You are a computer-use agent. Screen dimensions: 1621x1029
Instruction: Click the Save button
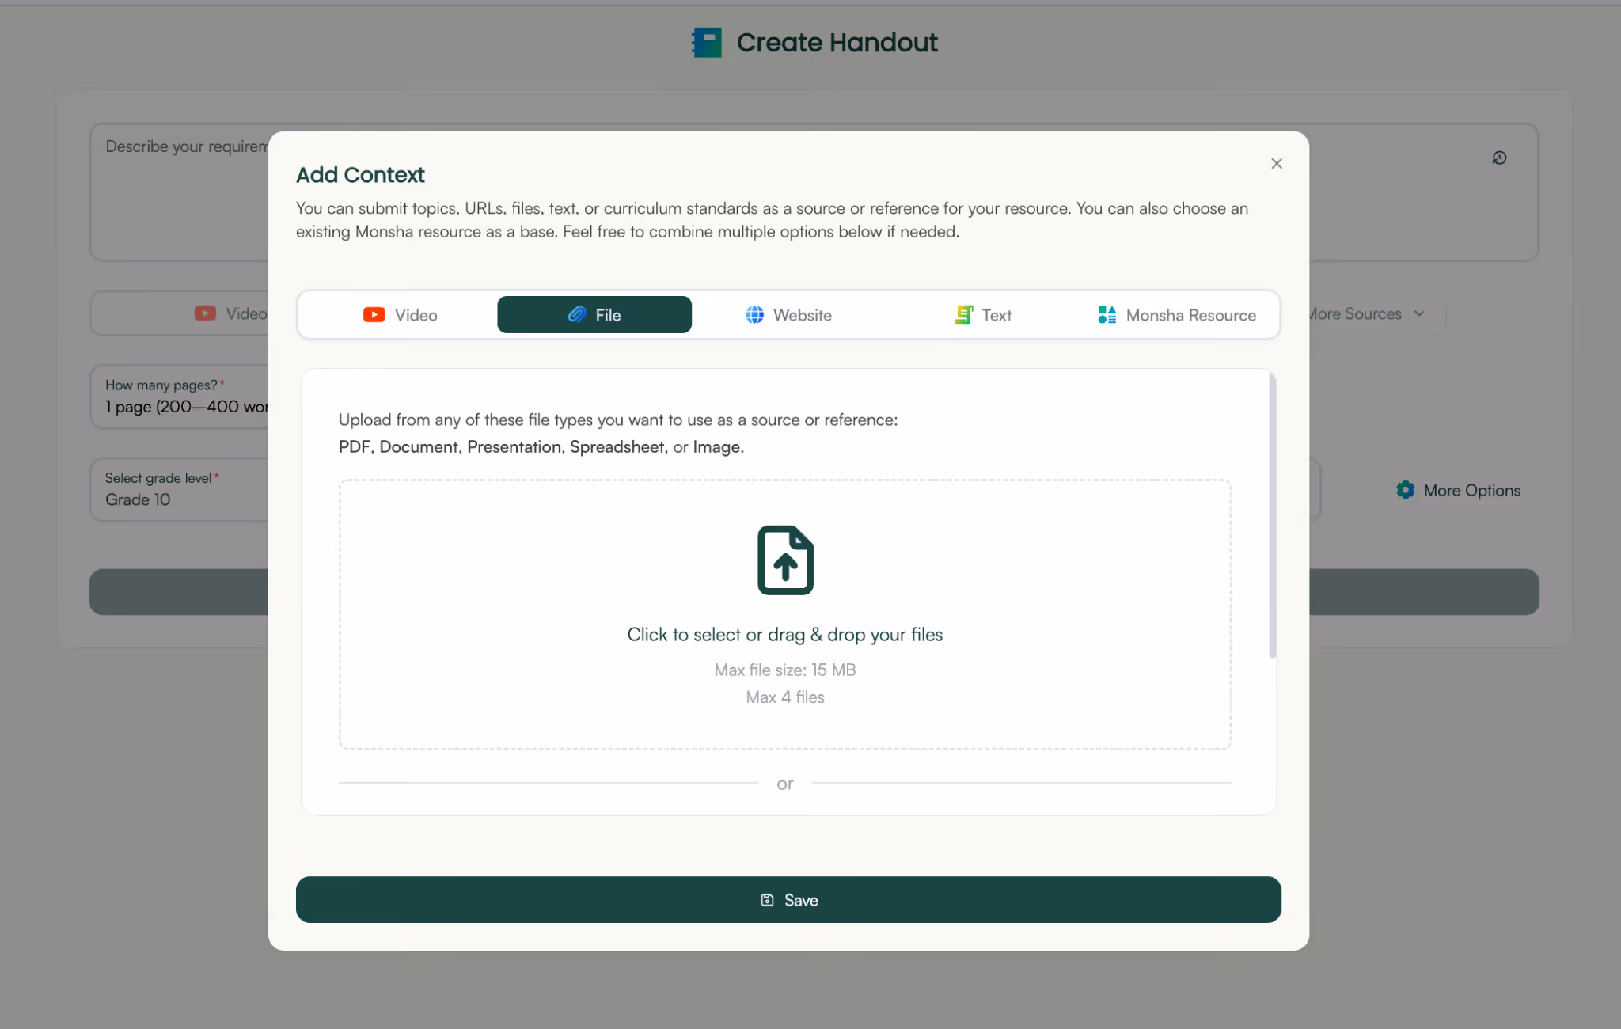pos(788,900)
